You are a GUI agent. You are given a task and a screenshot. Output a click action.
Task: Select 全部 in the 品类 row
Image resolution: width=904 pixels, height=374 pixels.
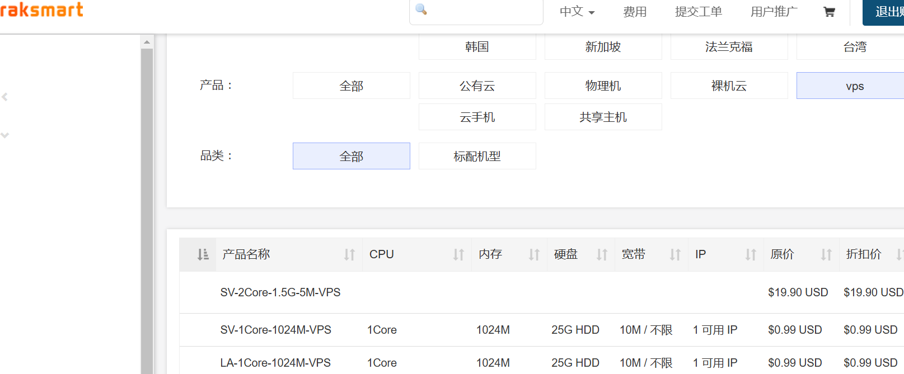[x=351, y=157]
